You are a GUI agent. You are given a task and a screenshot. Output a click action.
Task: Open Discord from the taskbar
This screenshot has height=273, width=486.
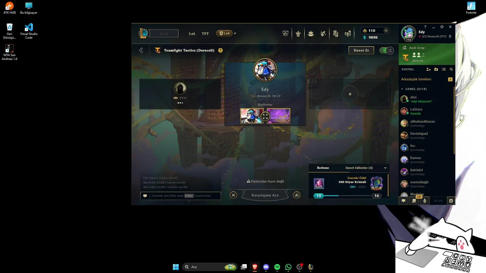266,267
